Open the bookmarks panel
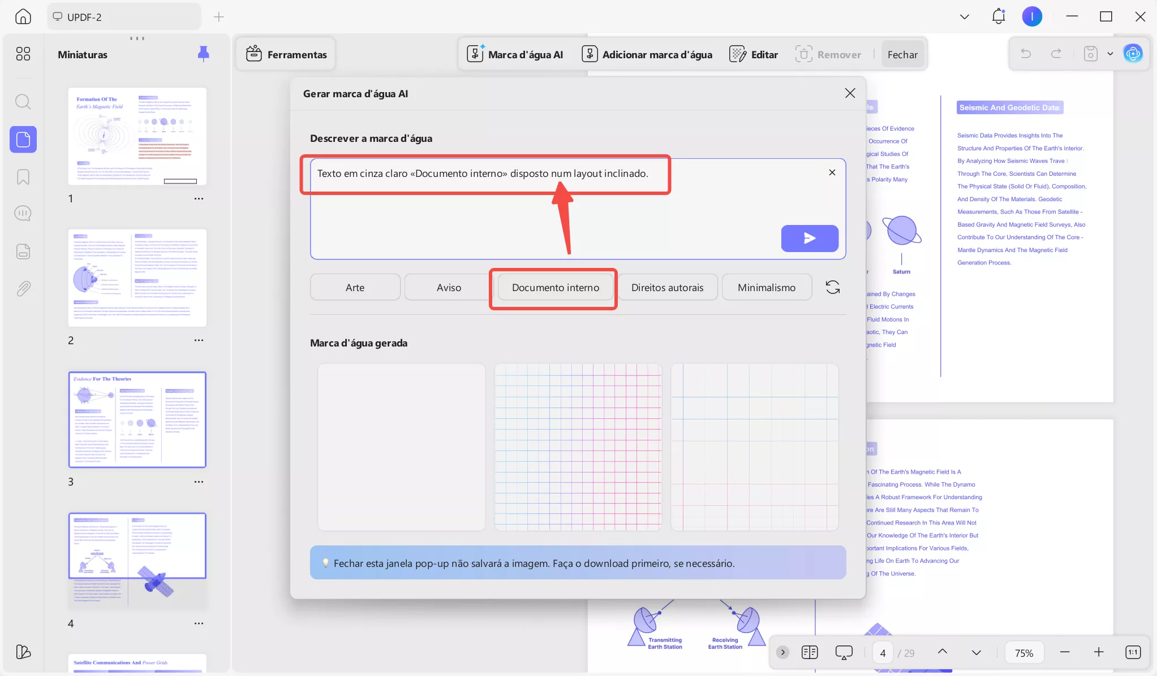The height and width of the screenshot is (676, 1157). point(23,177)
